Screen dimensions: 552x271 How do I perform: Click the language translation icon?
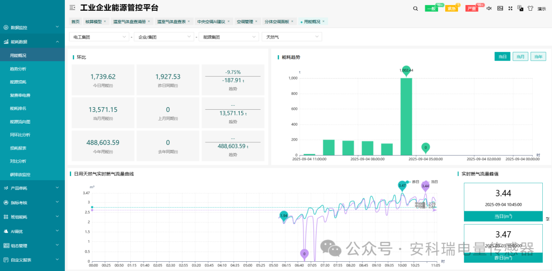[520, 8]
